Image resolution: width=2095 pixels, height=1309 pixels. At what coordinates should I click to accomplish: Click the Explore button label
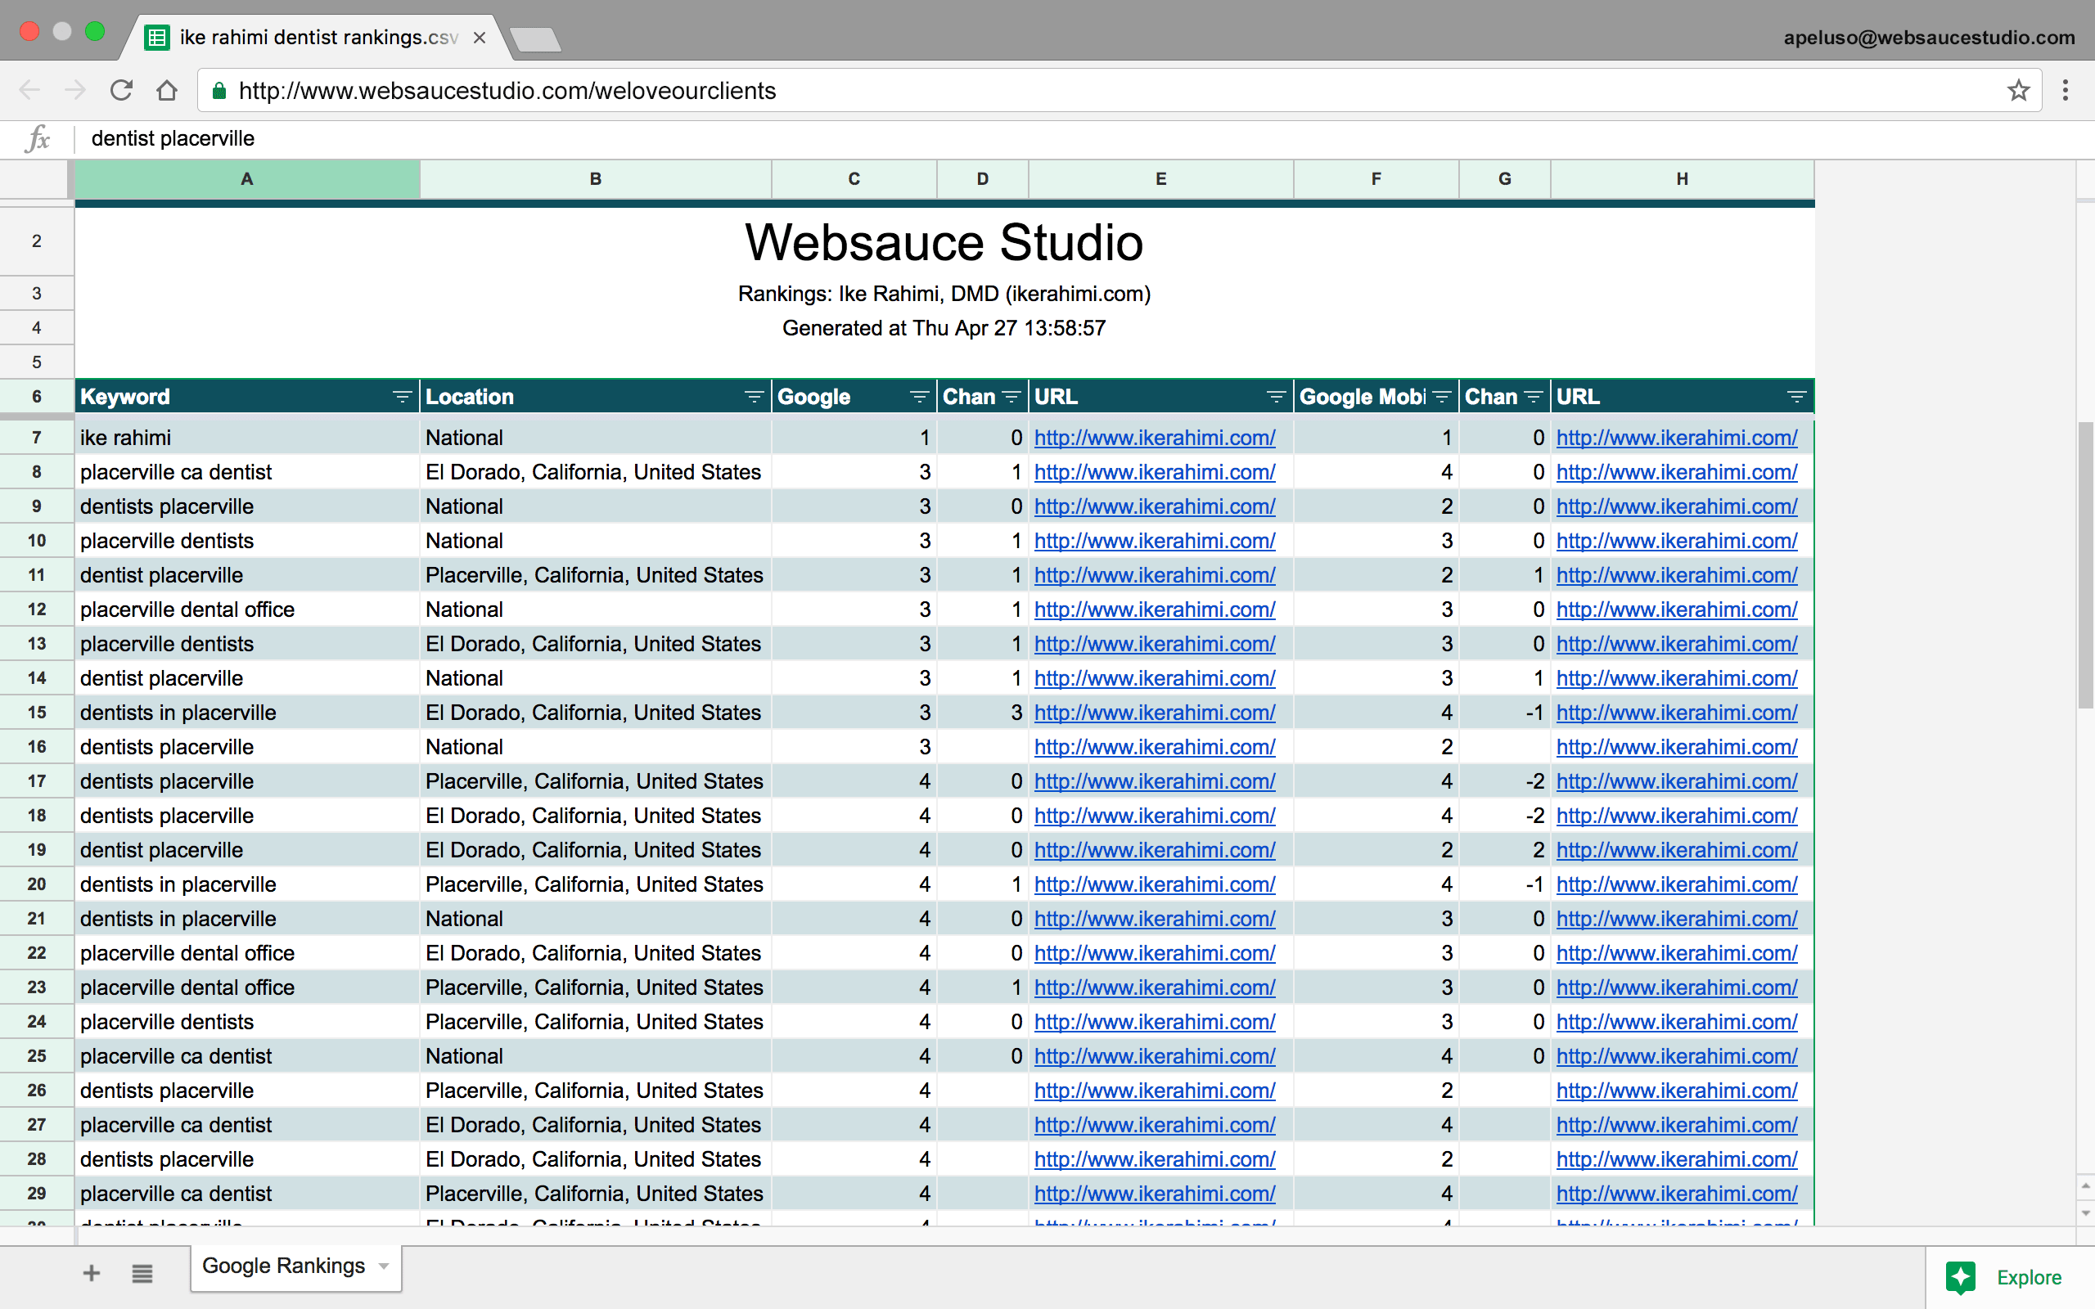click(2029, 1277)
